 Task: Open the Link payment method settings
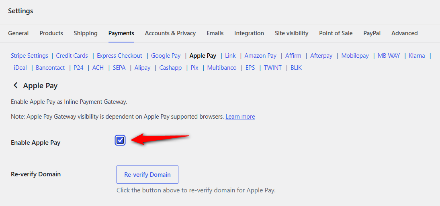pos(230,56)
